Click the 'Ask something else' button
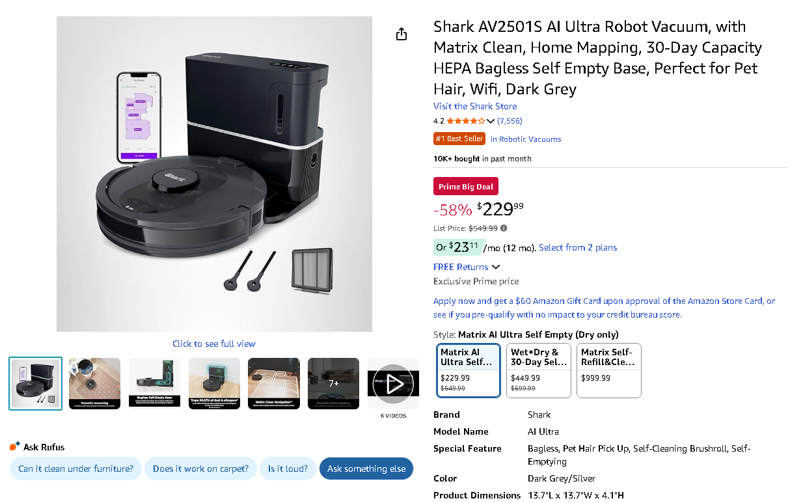The height and width of the screenshot is (503, 790). [366, 469]
